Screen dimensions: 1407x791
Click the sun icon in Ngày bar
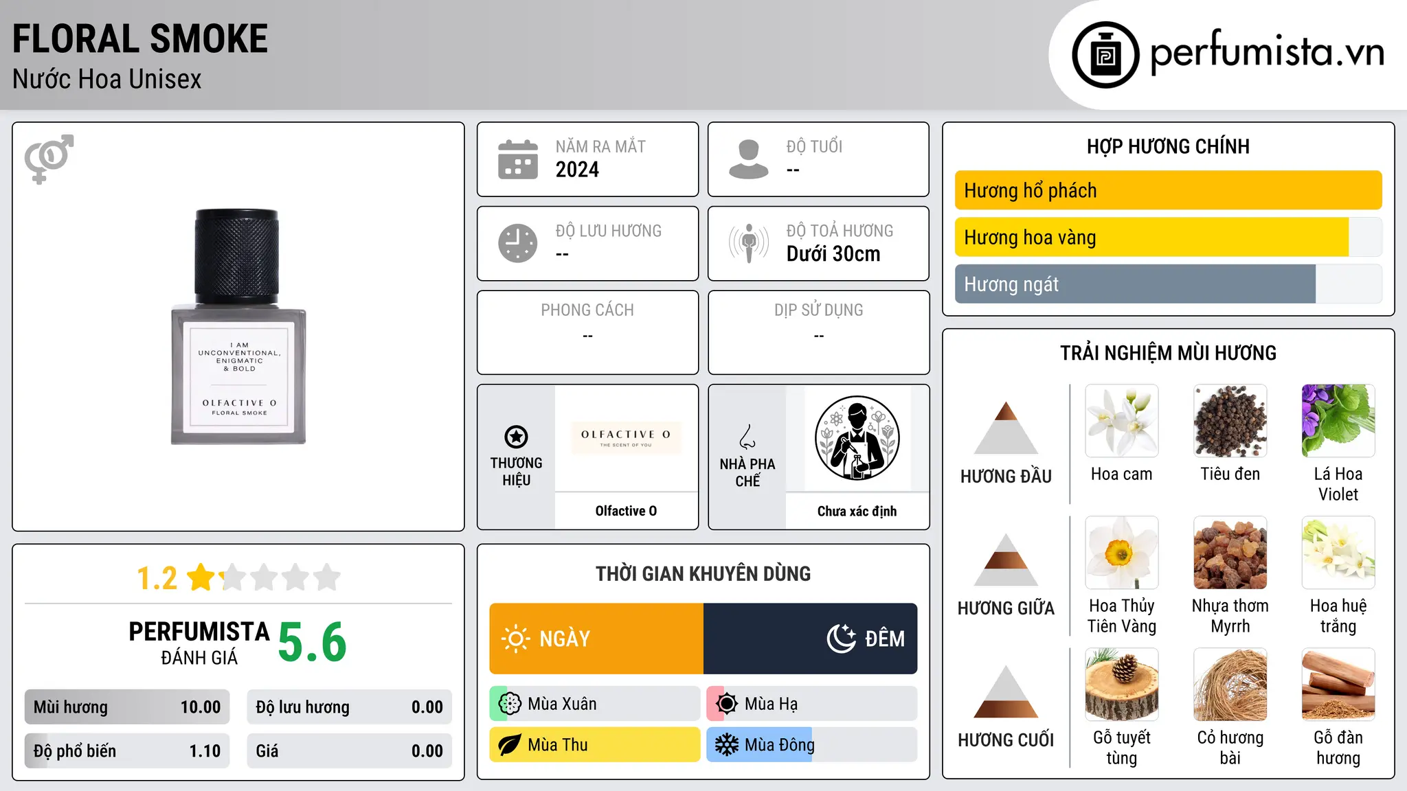click(516, 639)
